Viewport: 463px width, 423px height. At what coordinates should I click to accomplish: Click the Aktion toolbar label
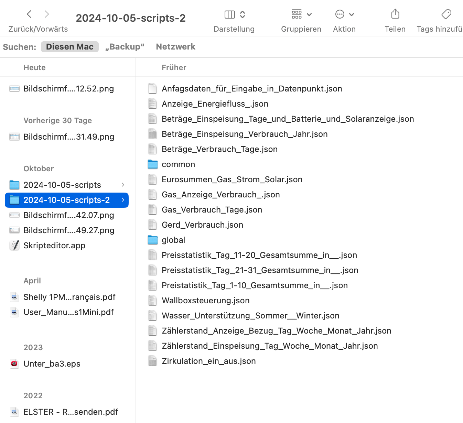click(x=344, y=29)
